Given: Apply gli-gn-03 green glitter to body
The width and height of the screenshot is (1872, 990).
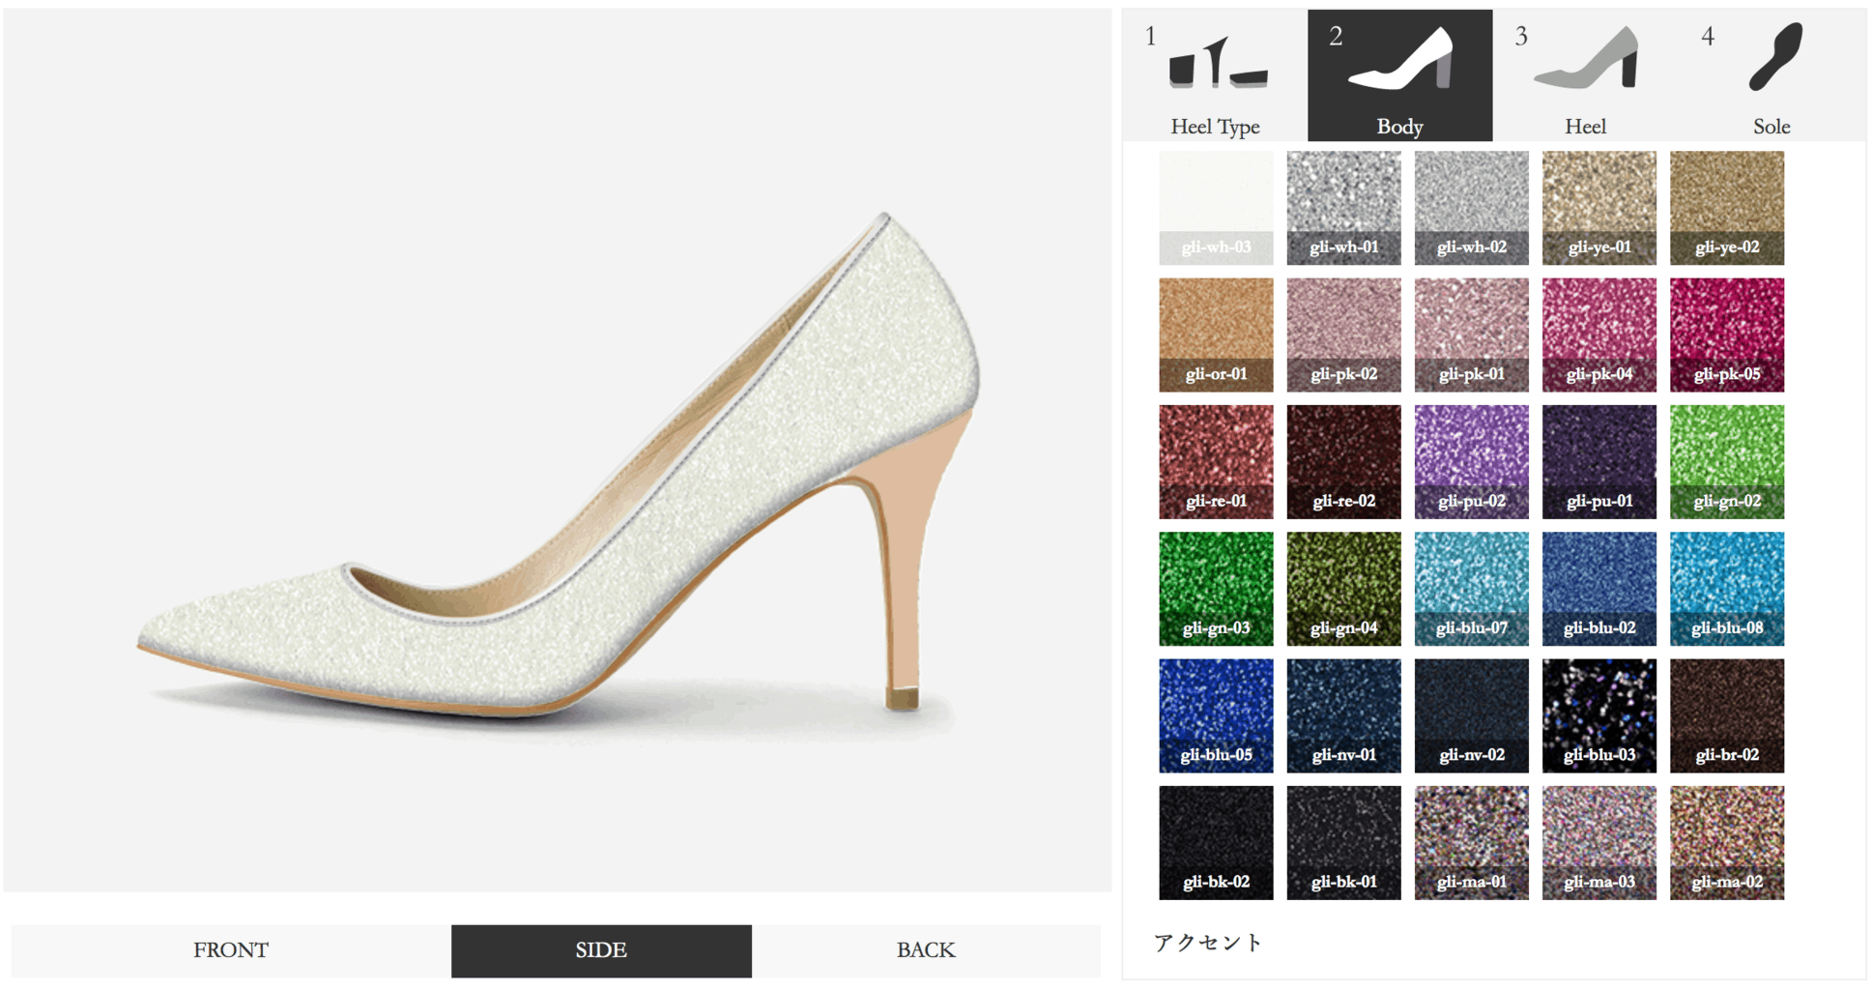Looking at the screenshot, I should click(1216, 588).
